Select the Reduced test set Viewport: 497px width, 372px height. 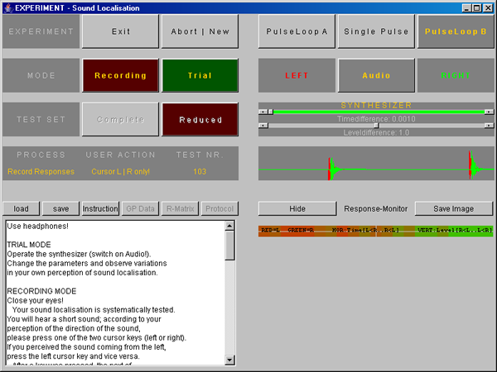tap(200, 119)
